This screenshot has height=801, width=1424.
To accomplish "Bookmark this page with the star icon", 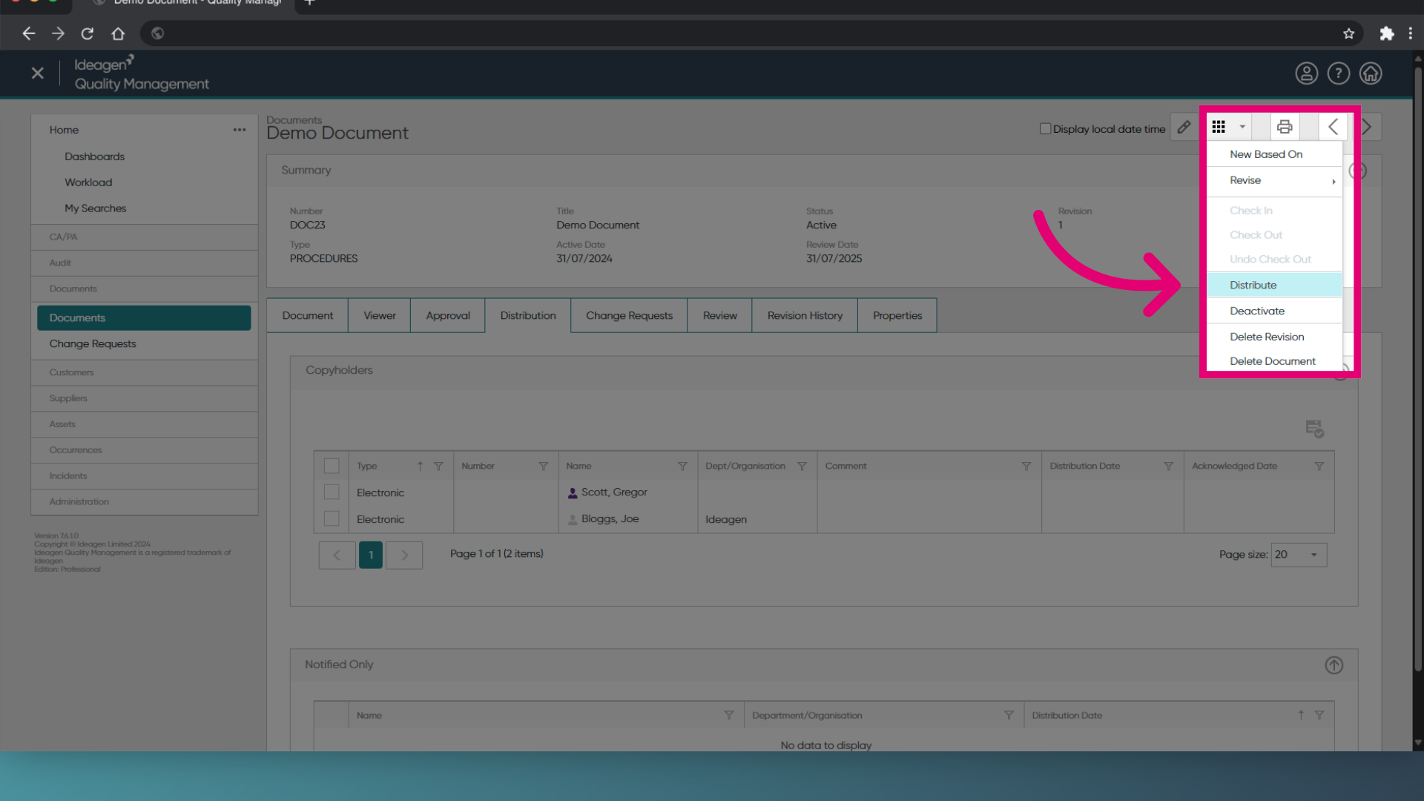I will (1349, 33).
